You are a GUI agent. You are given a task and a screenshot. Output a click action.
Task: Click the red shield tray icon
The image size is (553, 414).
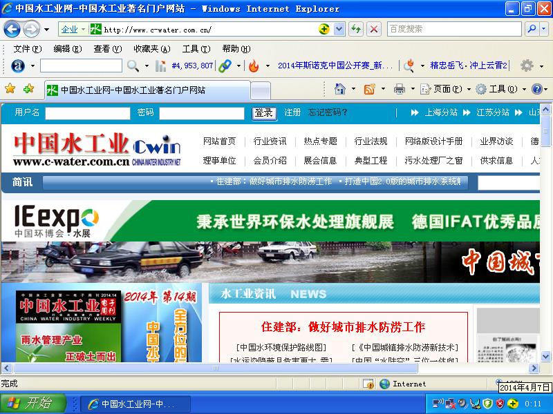pos(500,404)
